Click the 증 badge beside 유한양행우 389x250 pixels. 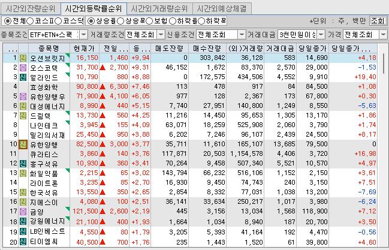(23, 97)
